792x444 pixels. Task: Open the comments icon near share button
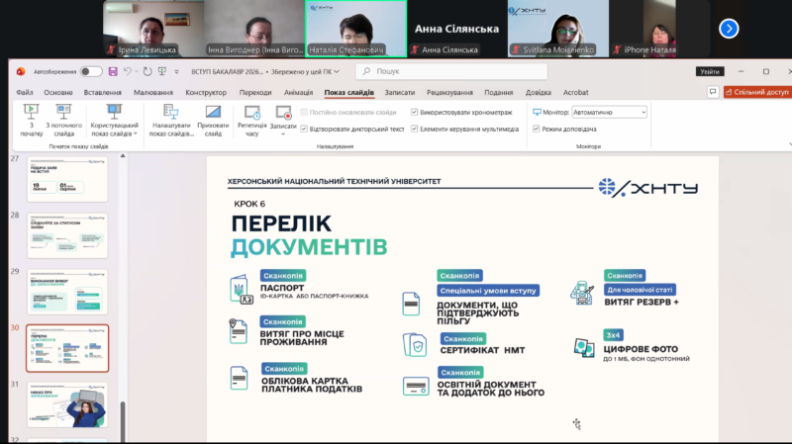713,92
